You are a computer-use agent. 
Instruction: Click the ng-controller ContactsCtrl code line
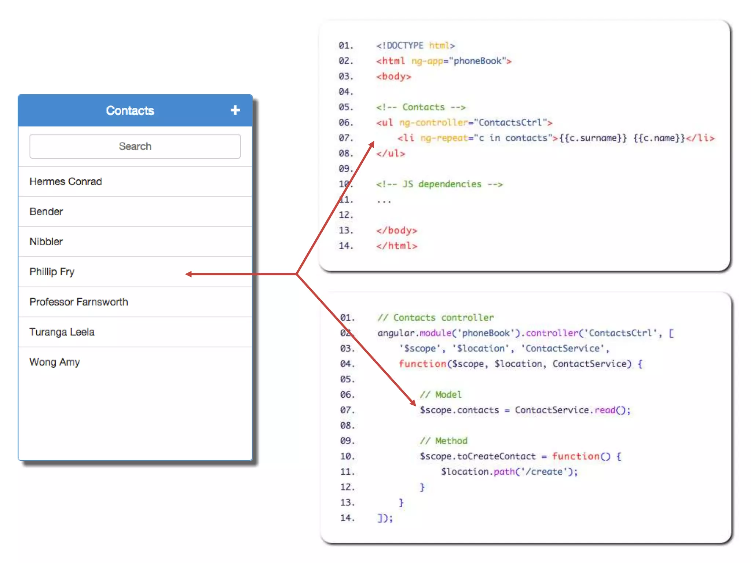[x=464, y=122]
